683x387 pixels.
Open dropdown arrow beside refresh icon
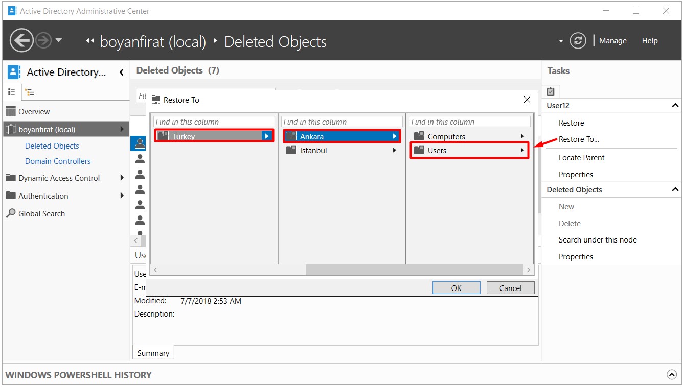click(561, 41)
